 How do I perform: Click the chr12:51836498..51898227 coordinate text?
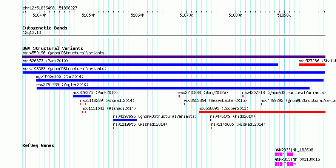[x=50, y=8]
